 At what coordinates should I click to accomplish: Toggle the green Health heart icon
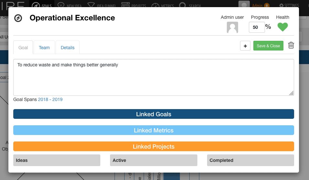[x=282, y=27]
